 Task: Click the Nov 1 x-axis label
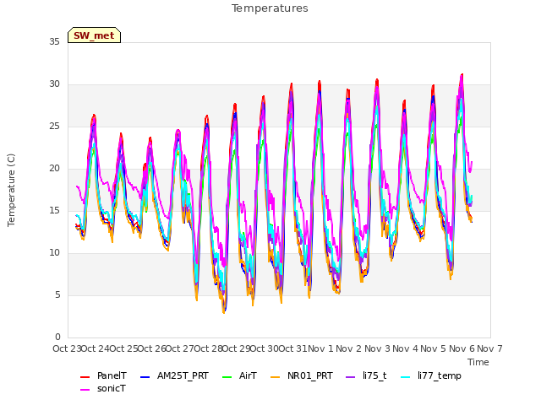click(x=320, y=348)
